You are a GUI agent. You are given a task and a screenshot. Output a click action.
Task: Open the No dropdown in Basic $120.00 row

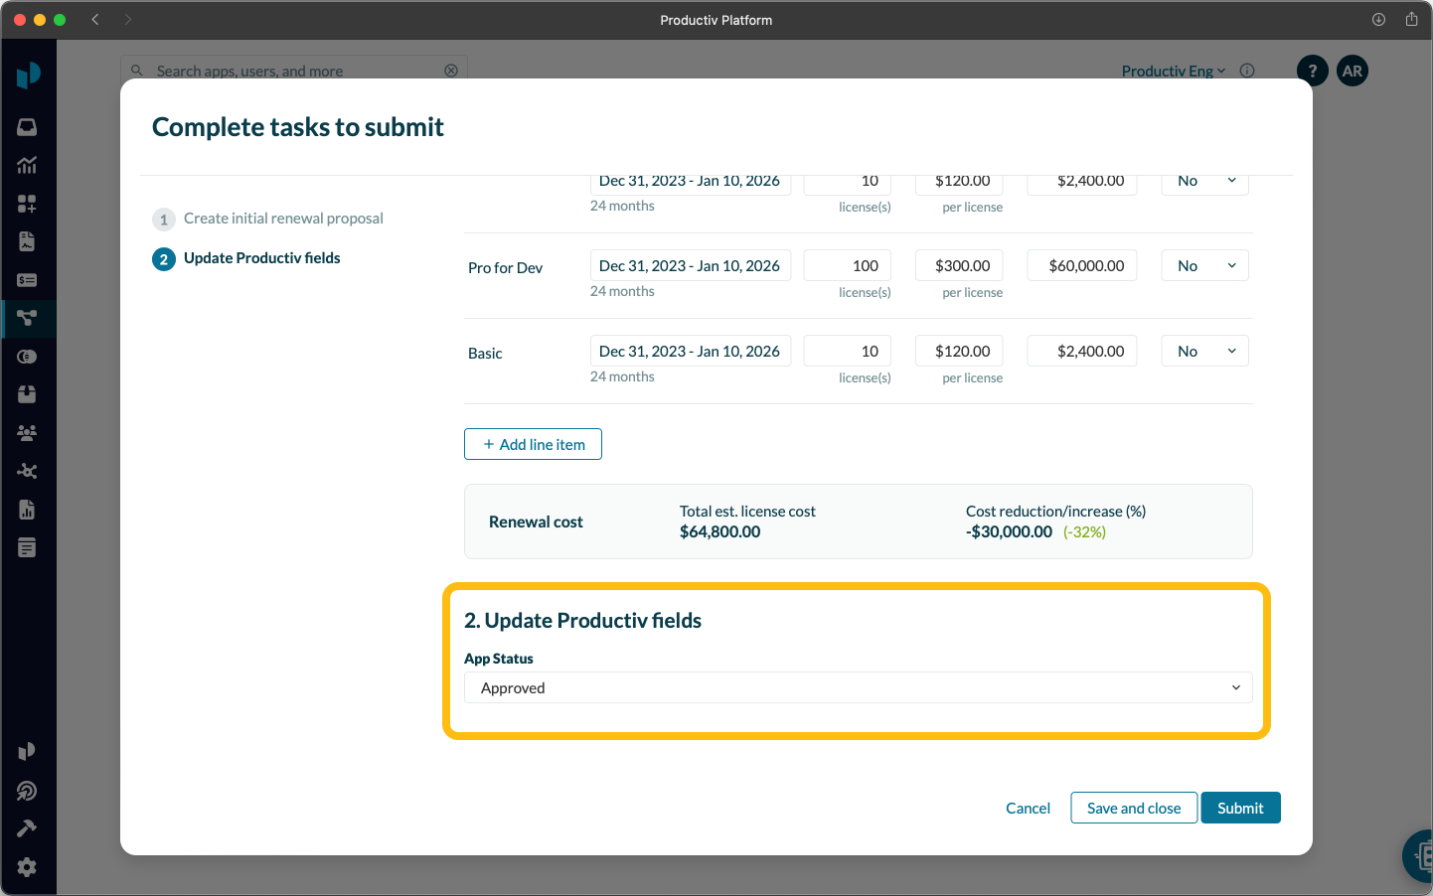click(1204, 351)
